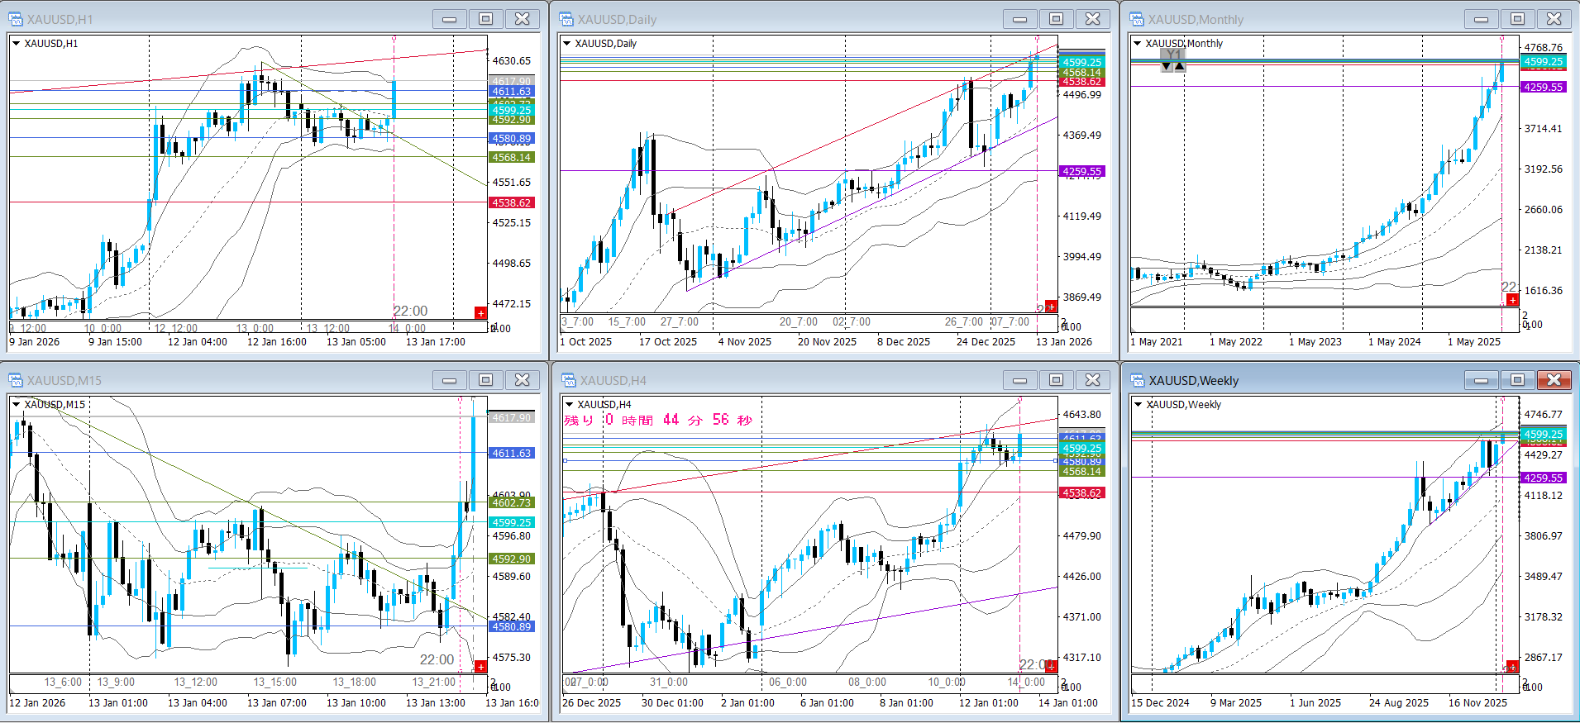
Task: Click the purple 4259.55 price label in Daily chart
Action: click(x=1081, y=172)
